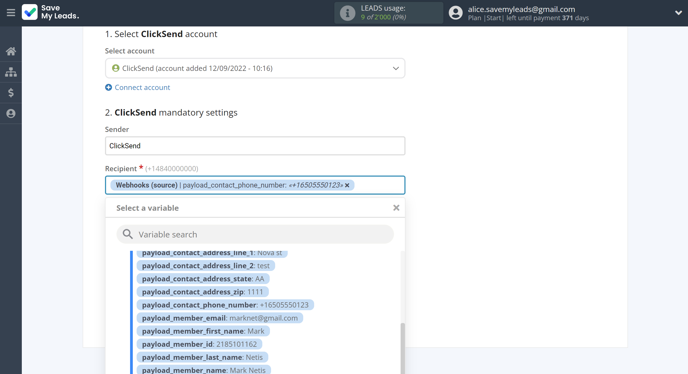This screenshot has width=688, height=374.
Task: Select variable payload_member_email
Action: tap(220, 318)
